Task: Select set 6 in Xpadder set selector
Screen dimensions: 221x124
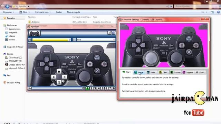Action: [x=106, y=88]
